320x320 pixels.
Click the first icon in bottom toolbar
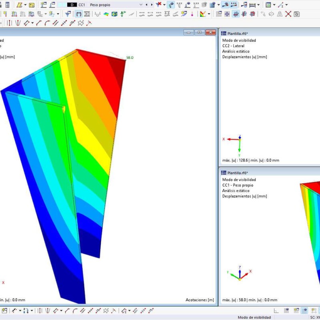coord(4,311)
